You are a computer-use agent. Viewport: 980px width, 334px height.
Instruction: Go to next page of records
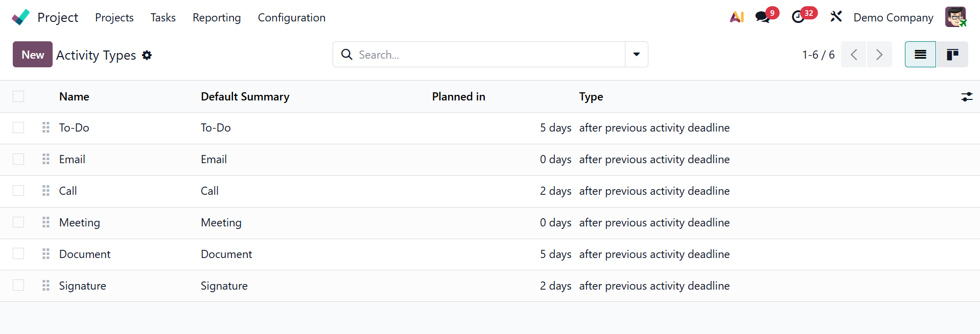(879, 55)
